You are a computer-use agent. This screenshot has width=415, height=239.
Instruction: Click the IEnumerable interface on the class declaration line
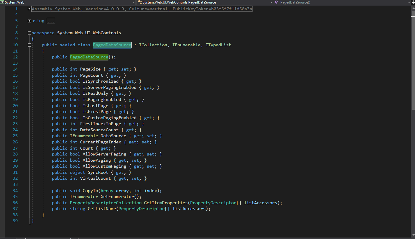[x=186, y=45]
